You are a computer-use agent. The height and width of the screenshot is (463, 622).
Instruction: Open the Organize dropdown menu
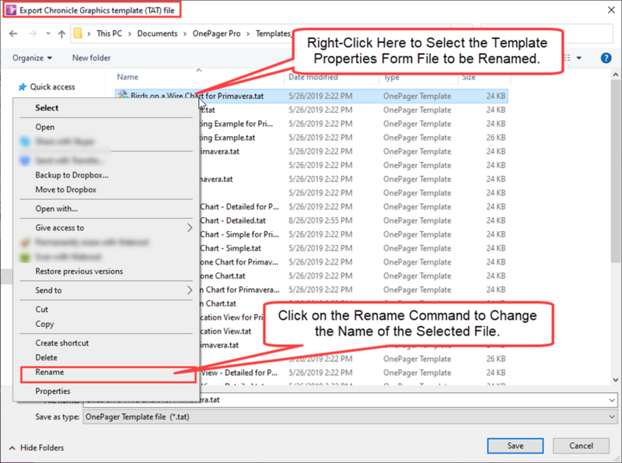coord(32,58)
